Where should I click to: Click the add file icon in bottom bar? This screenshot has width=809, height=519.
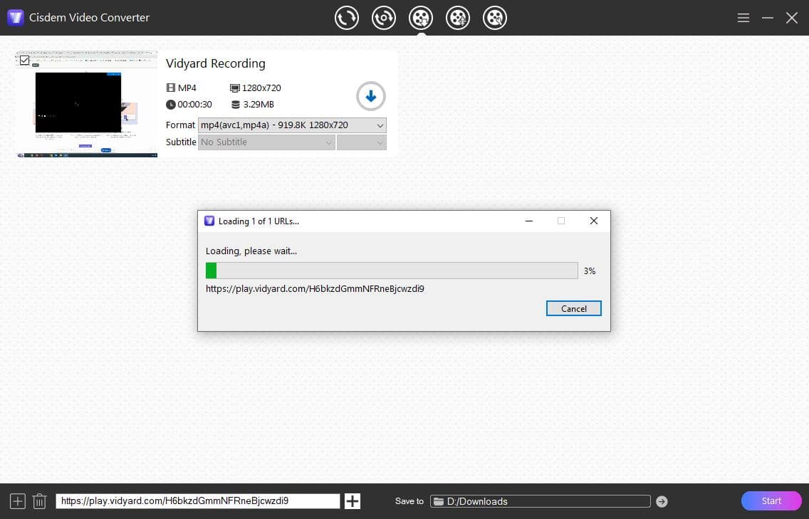pos(18,501)
